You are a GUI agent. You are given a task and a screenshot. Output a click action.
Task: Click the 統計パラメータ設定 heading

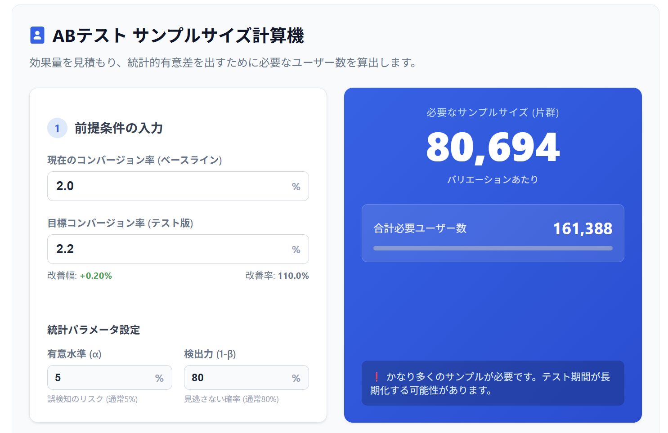click(94, 330)
